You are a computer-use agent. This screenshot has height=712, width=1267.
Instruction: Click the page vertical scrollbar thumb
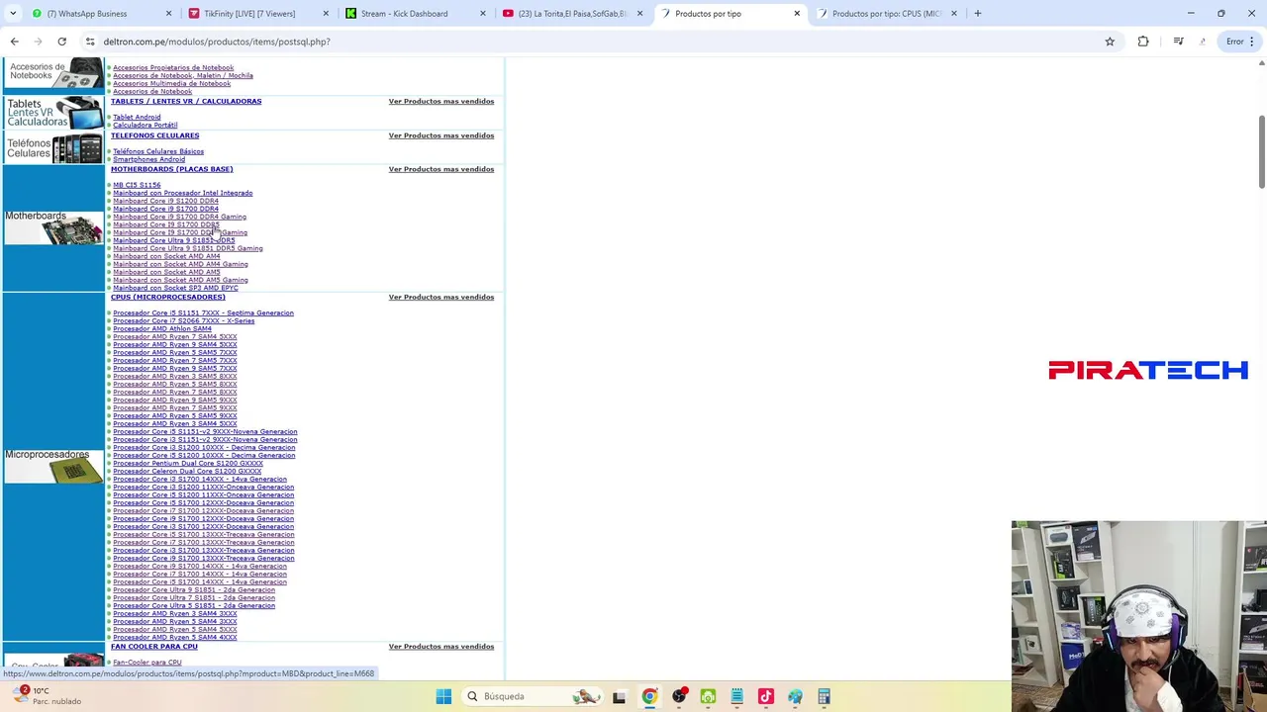tap(1261, 150)
